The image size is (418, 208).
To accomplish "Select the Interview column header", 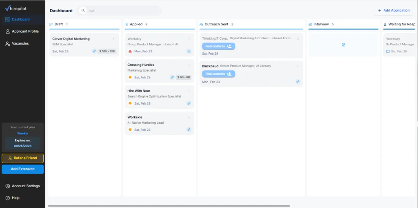I will 321,24.
